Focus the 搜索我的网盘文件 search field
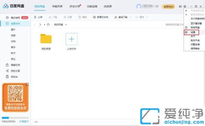The image size is (205, 126). point(174,25)
